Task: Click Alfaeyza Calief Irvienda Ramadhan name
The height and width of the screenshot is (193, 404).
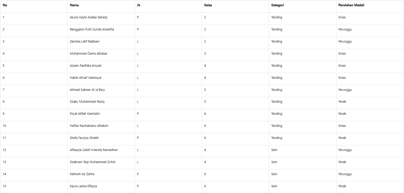Action: [94, 150]
